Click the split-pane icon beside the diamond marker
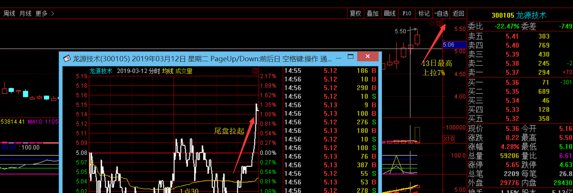The image size is (573, 193). tap(439, 24)
